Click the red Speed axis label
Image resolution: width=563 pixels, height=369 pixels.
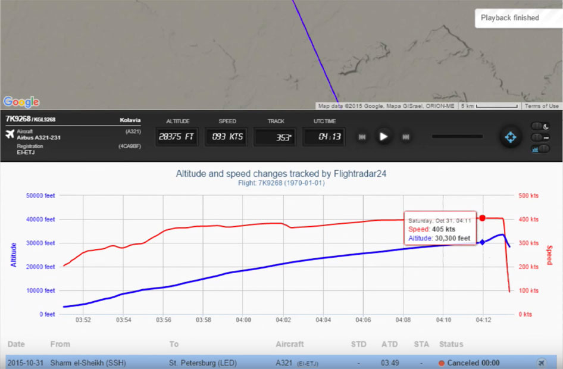[x=549, y=255]
